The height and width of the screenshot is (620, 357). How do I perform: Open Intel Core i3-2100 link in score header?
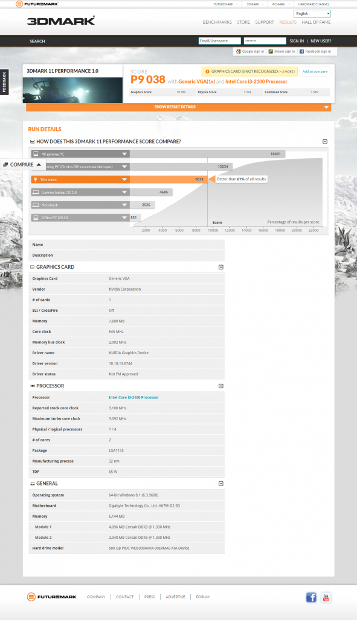click(256, 82)
